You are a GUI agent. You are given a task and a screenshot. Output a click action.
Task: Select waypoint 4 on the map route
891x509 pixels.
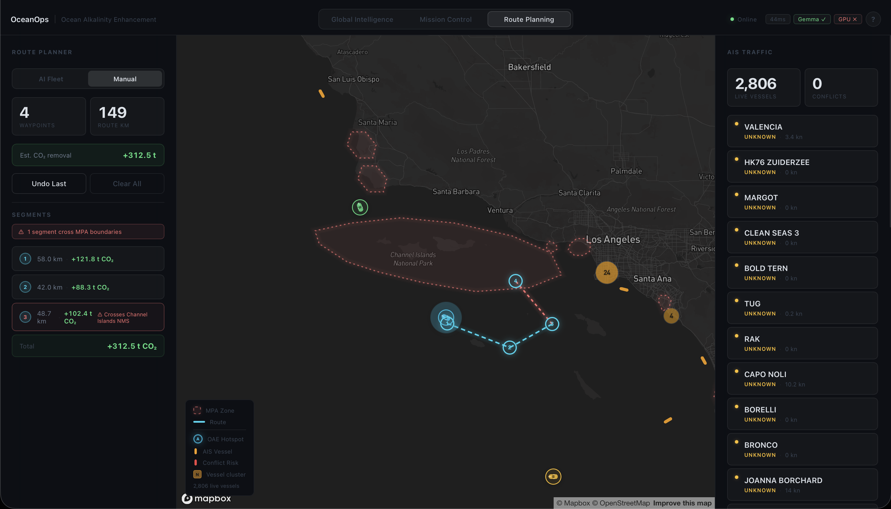coord(515,281)
